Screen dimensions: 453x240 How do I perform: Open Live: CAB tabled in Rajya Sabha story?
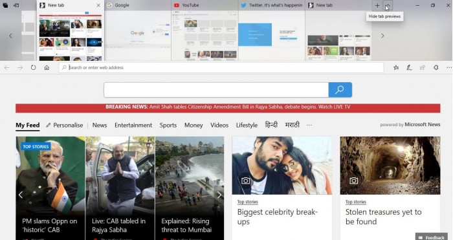click(x=118, y=226)
